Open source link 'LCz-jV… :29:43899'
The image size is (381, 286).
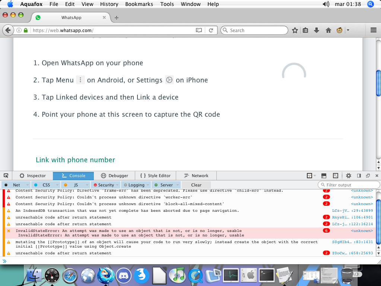(x=352, y=211)
